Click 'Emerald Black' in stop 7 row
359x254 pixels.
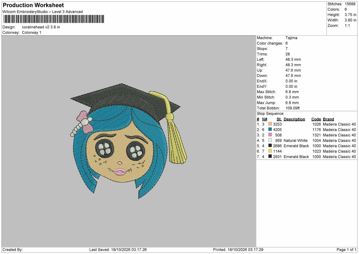[x=296, y=157]
